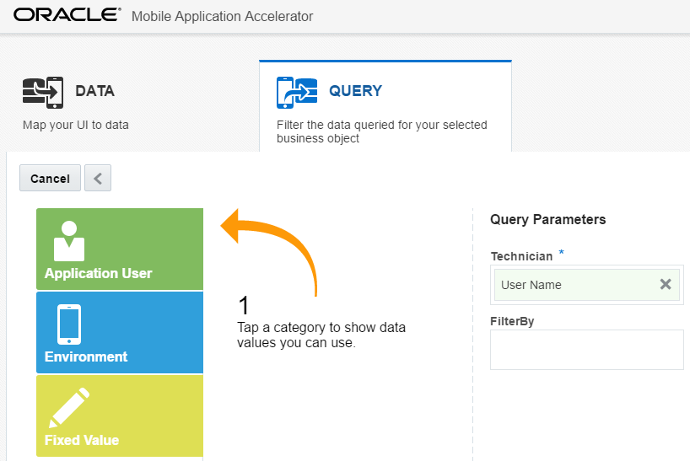690x461 pixels.
Task: Click the 'Map your UI to data' description
Action: (76, 125)
